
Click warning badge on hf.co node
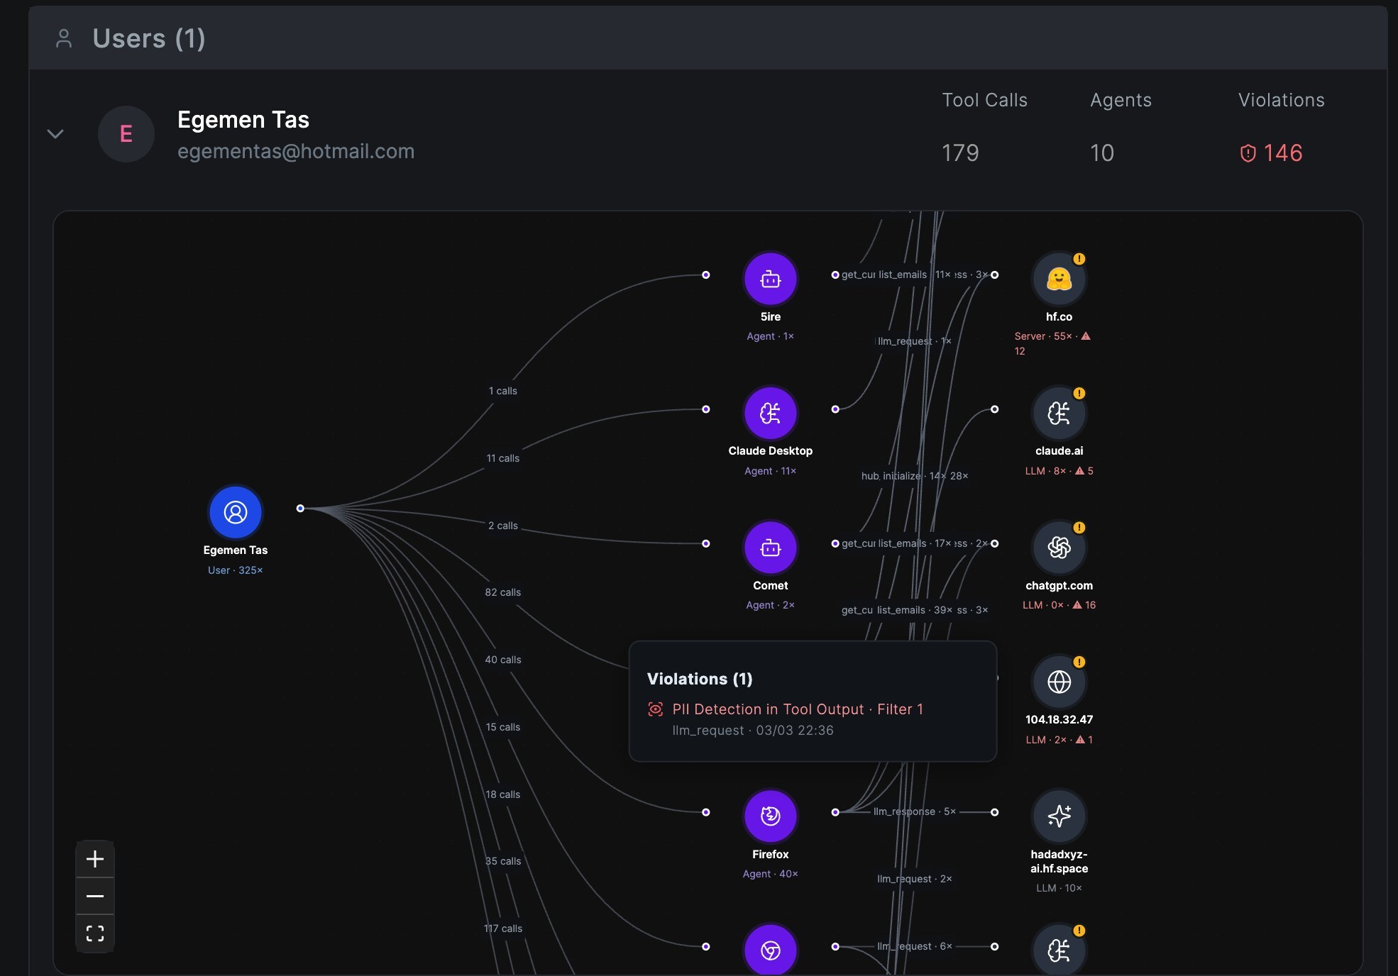pos(1079,259)
